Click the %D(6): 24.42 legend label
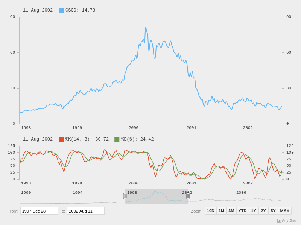Screen dimensions: 301x225 (137, 139)
